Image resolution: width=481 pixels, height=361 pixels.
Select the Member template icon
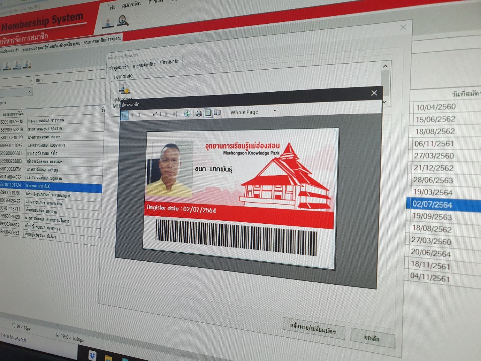(124, 88)
